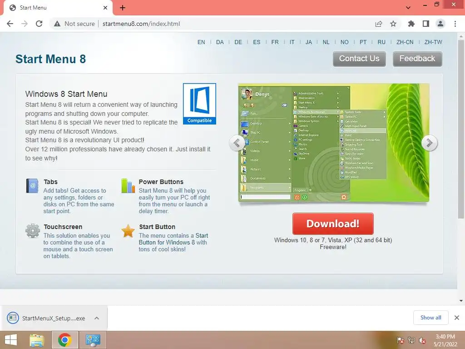This screenshot has height=349, width=465.
Task: Switch site language to DE
Action: coord(238,42)
